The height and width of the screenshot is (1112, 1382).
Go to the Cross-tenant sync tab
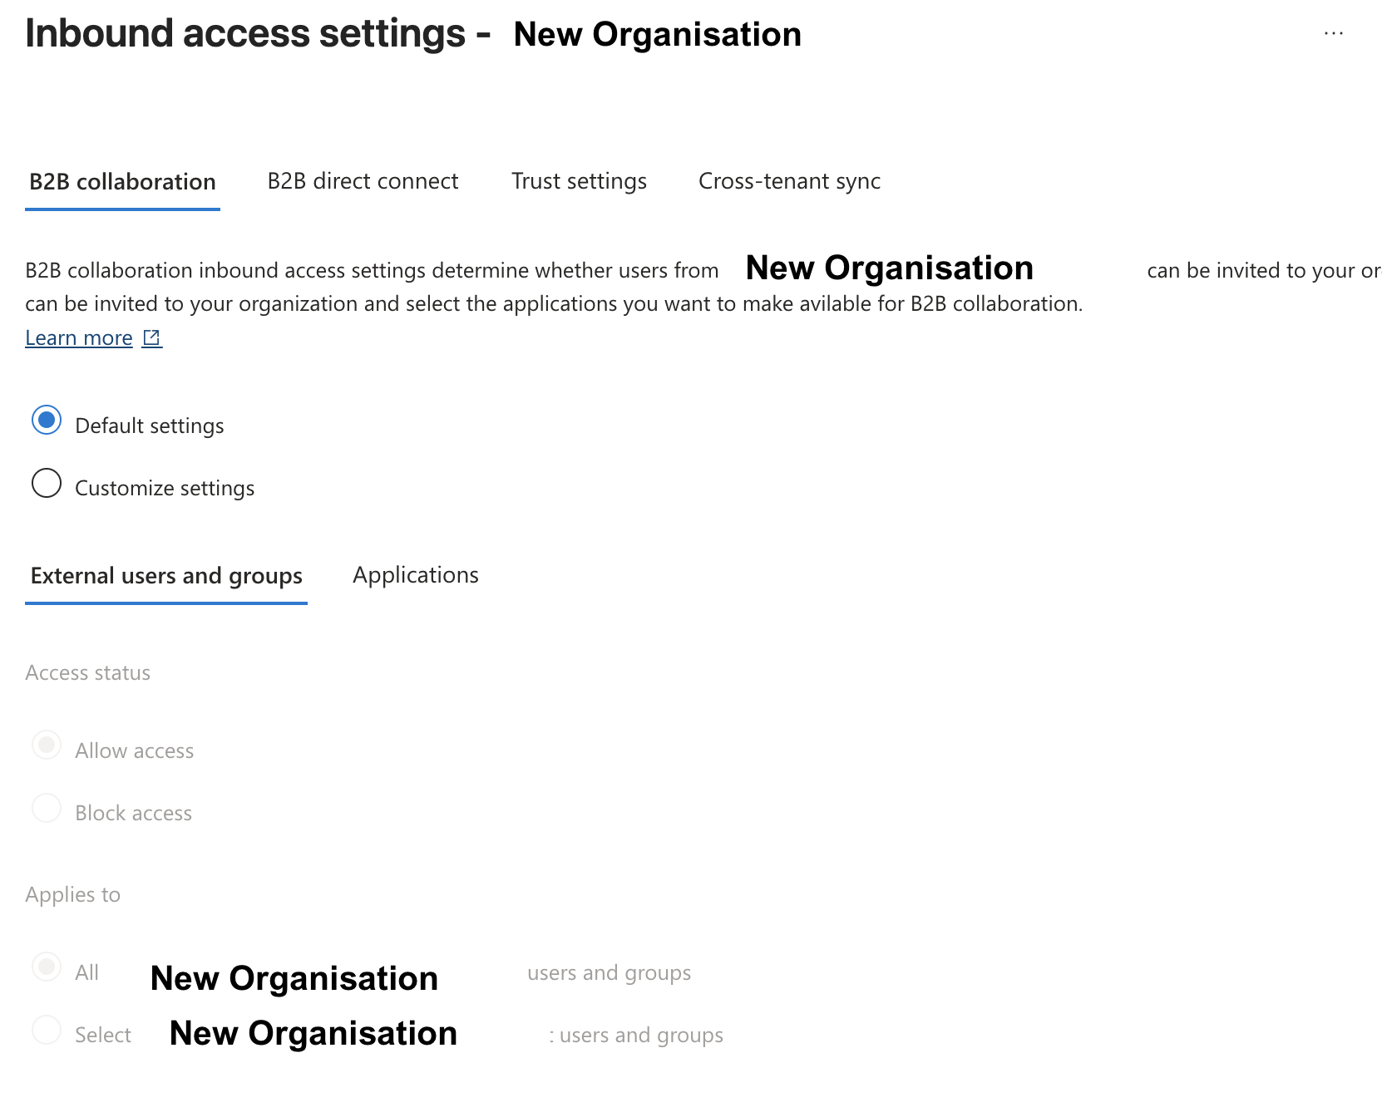coord(789,181)
